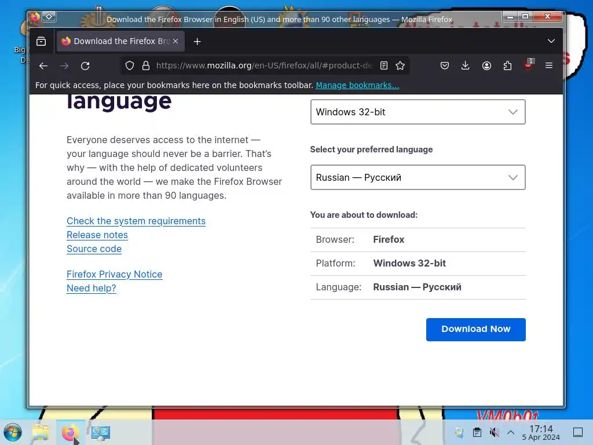This screenshot has width=593, height=445.
Task: Open Check the system requirements link
Action: [x=136, y=221]
